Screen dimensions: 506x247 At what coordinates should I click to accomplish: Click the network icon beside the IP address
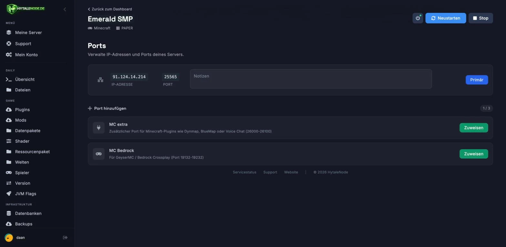point(100,80)
